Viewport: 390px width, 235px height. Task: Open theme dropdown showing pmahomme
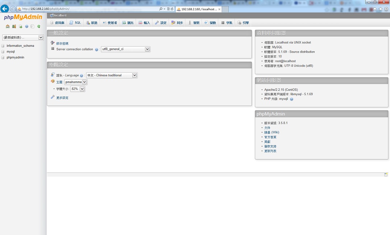click(76, 82)
